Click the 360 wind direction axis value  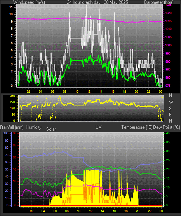pyautogui.click(x=12, y=96)
